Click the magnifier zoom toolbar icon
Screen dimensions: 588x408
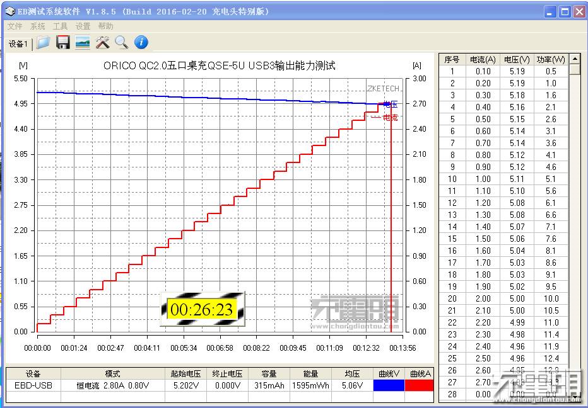point(122,42)
